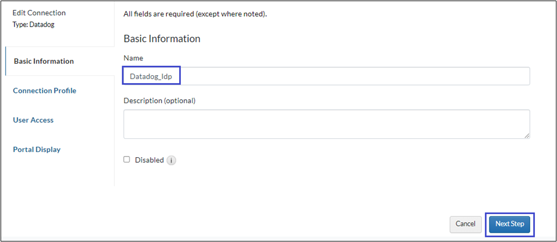
Task: Grab the Description box resize handle
Action: 527,135
